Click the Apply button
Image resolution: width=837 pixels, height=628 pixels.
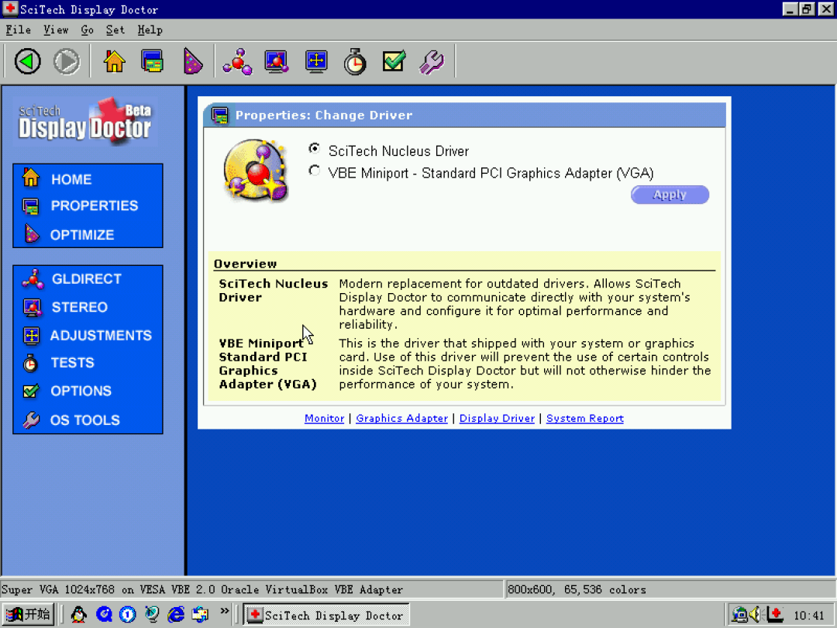(x=670, y=195)
